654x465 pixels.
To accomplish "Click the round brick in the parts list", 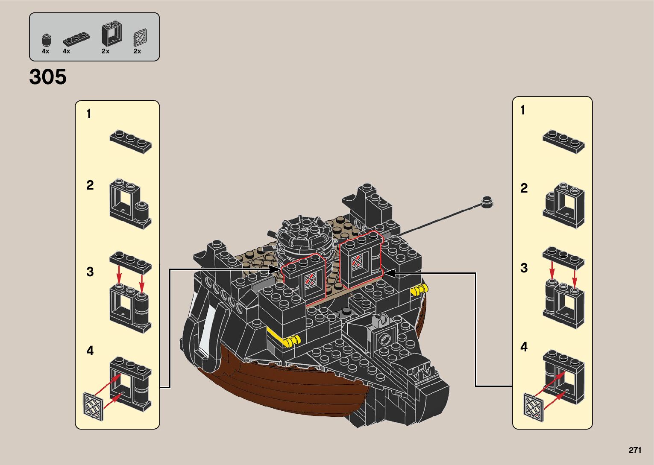I will click(x=46, y=40).
